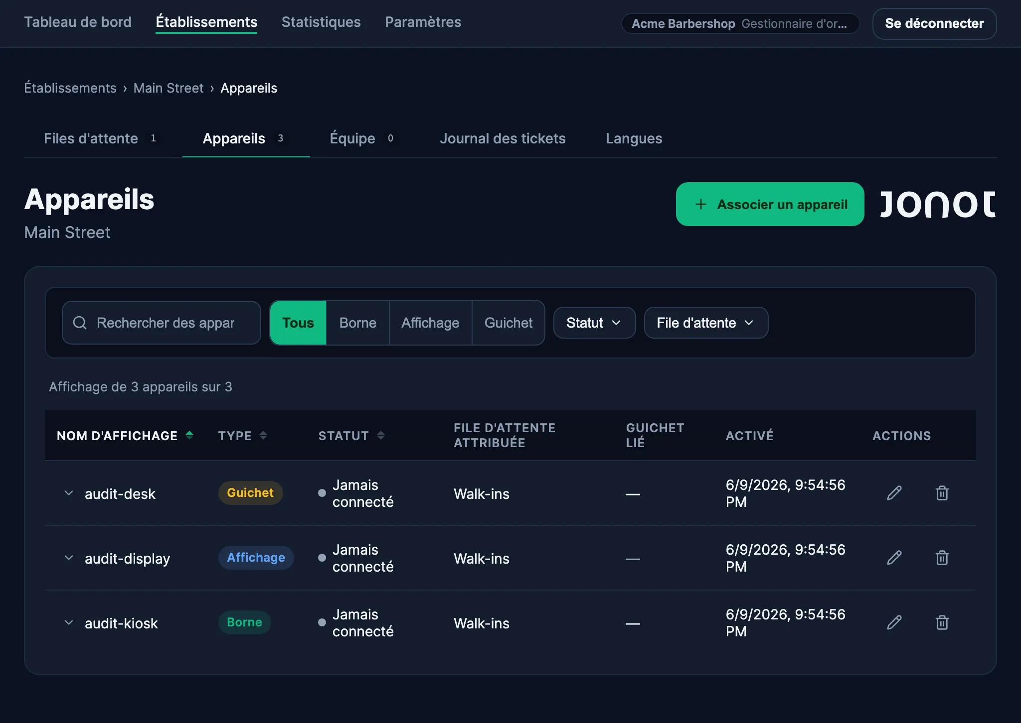Click the audit-desk activation date

786,493
